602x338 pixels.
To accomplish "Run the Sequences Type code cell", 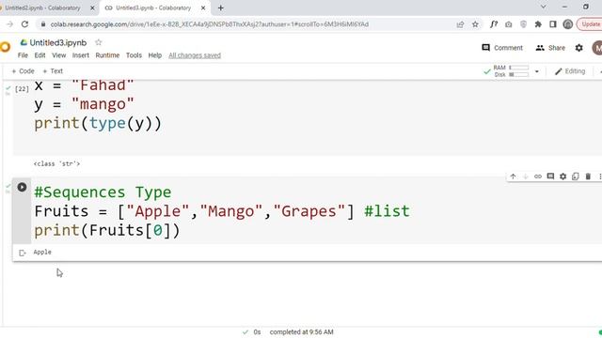I will [x=22, y=187].
